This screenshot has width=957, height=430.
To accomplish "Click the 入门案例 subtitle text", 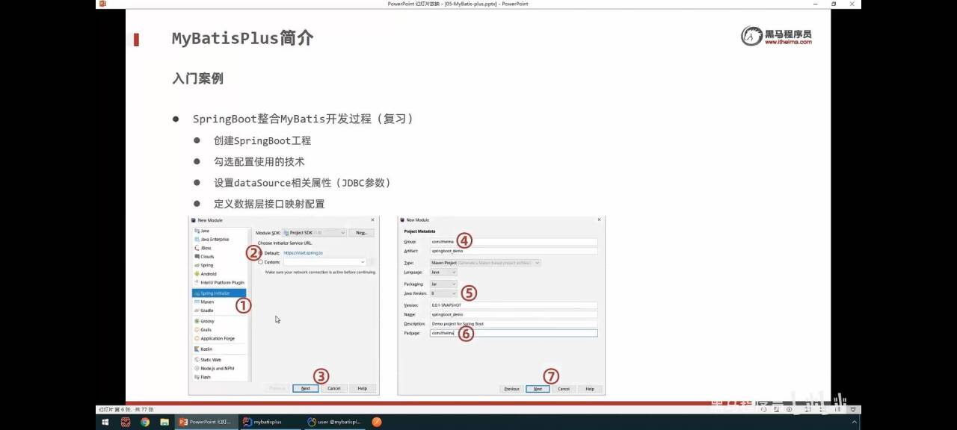I will point(197,78).
